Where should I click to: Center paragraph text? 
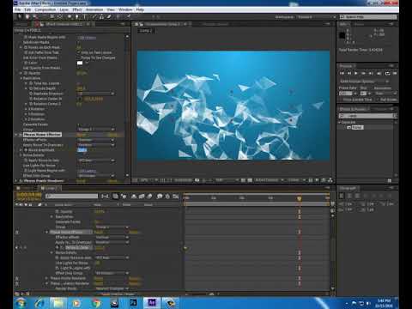(x=349, y=196)
